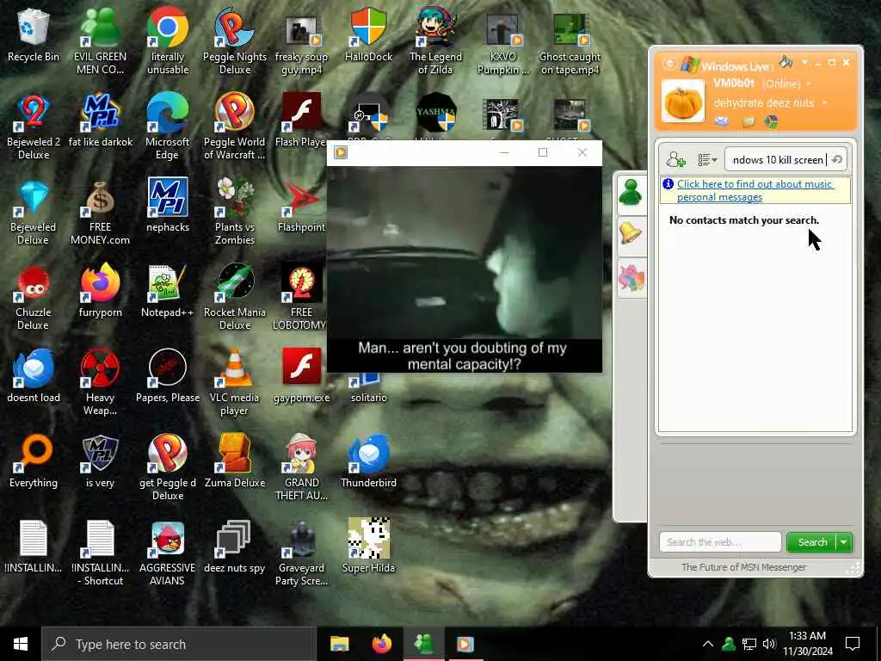Open the GRAND THEFT AU... shortcut
This screenshot has width=881, height=661.
point(301,467)
